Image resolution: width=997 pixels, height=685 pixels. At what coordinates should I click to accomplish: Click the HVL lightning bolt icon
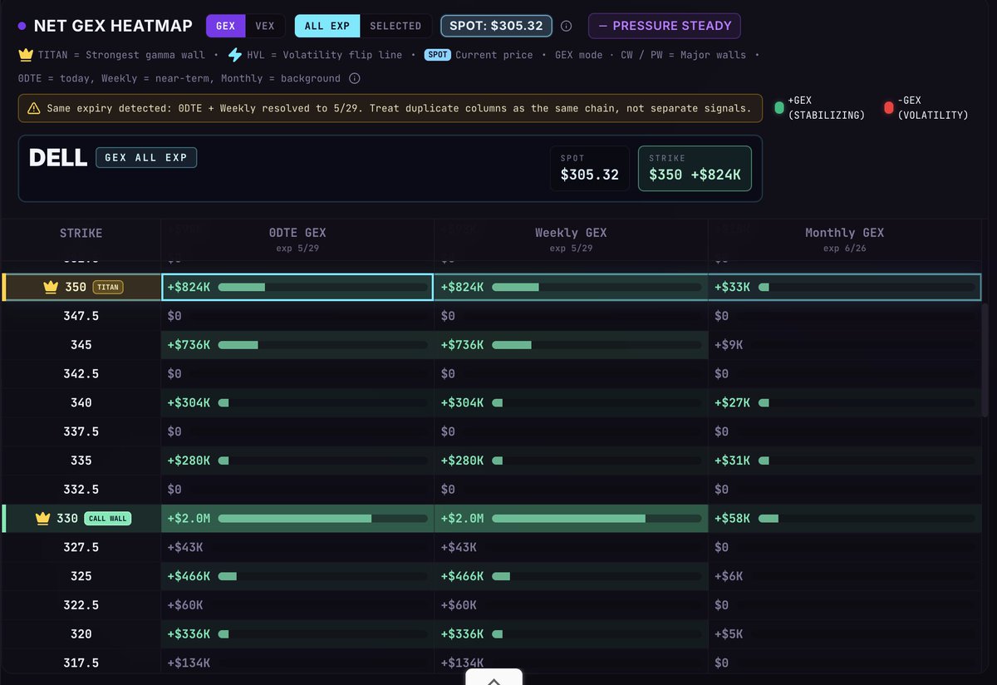coord(235,55)
